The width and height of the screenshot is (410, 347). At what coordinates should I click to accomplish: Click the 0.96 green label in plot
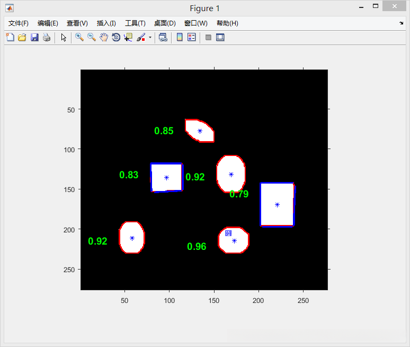tap(197, 246)
